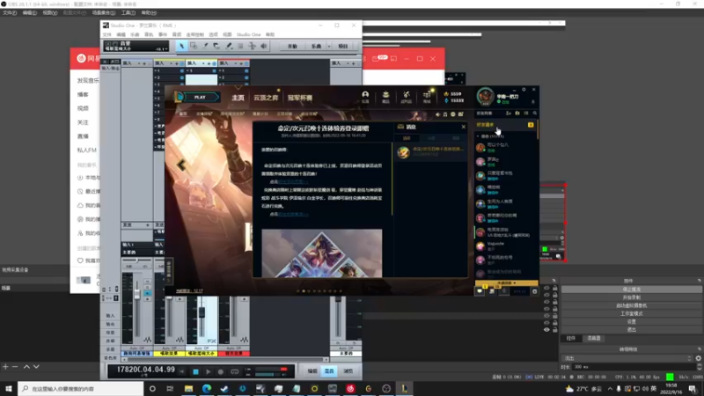Viewport: 704px width, 396px height.
Task: Select the Listen speaker tool in Studio One
Action: tap(263, 46)
